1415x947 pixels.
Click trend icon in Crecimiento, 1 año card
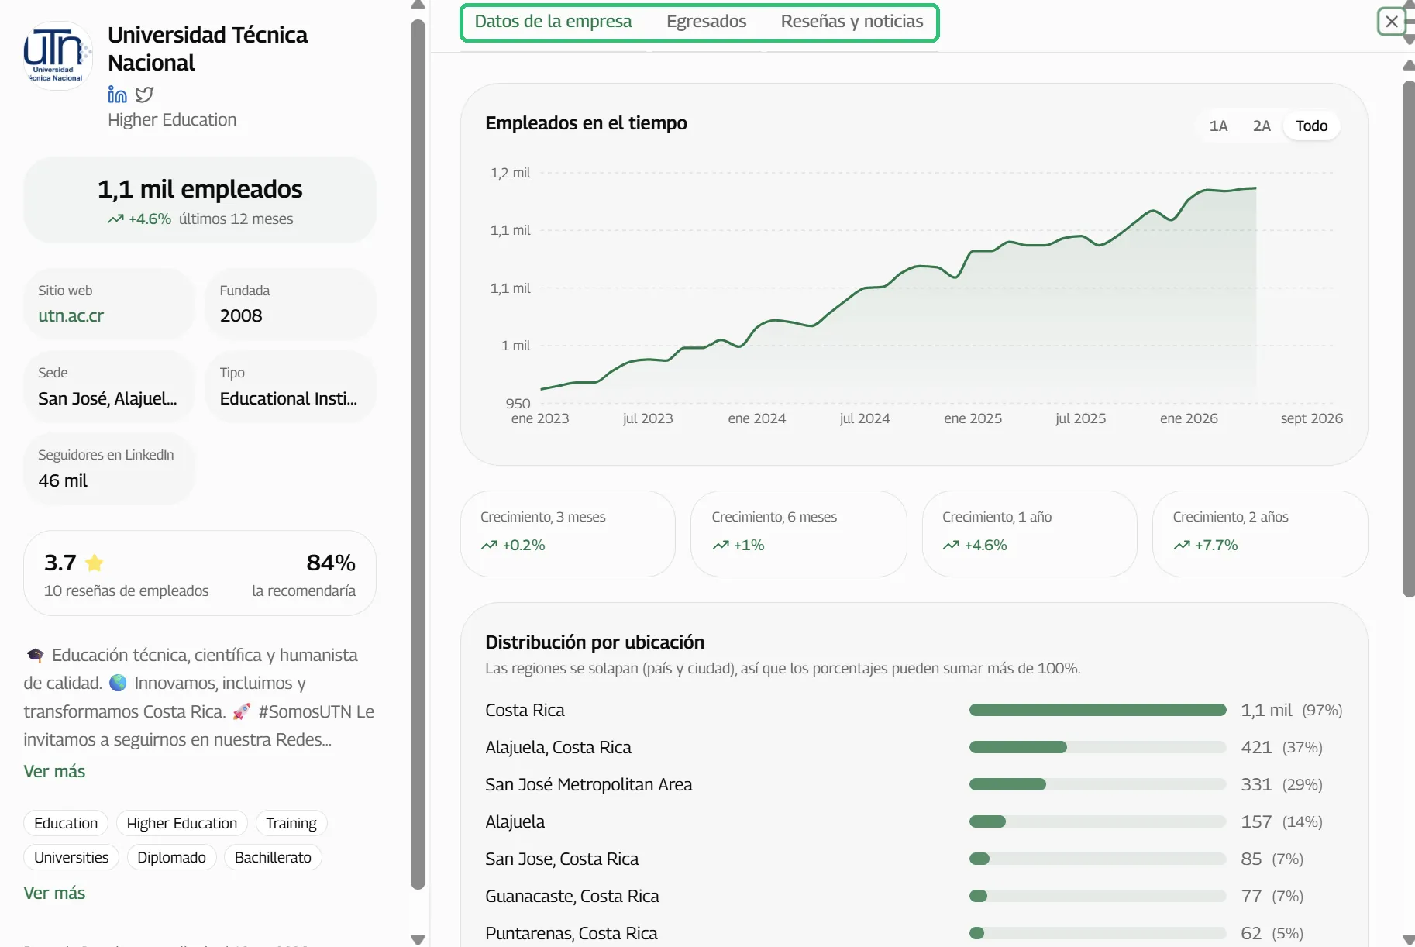[951, 546]
